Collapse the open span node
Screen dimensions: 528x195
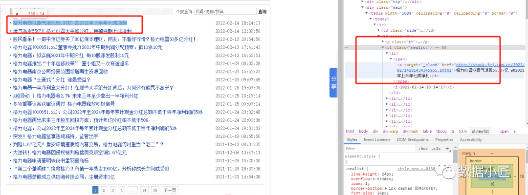391,58
